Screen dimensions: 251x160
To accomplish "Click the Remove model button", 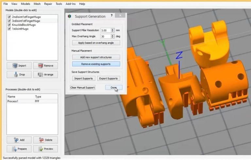I will point(45,66).
